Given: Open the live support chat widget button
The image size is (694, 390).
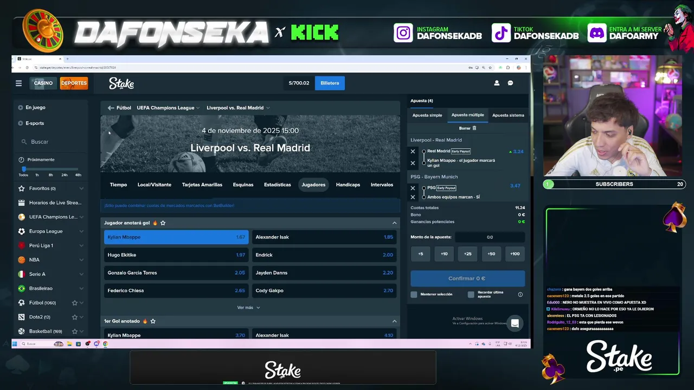Looking at the screenshot, I should (515, 323).
